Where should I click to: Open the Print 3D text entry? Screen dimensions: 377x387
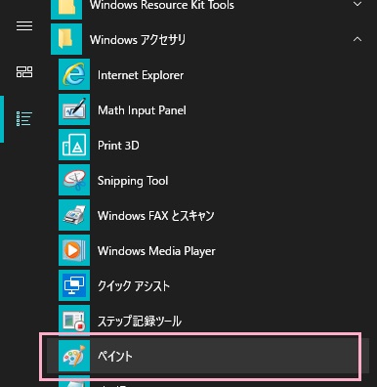pyautogui.click(x=118, y=146)
